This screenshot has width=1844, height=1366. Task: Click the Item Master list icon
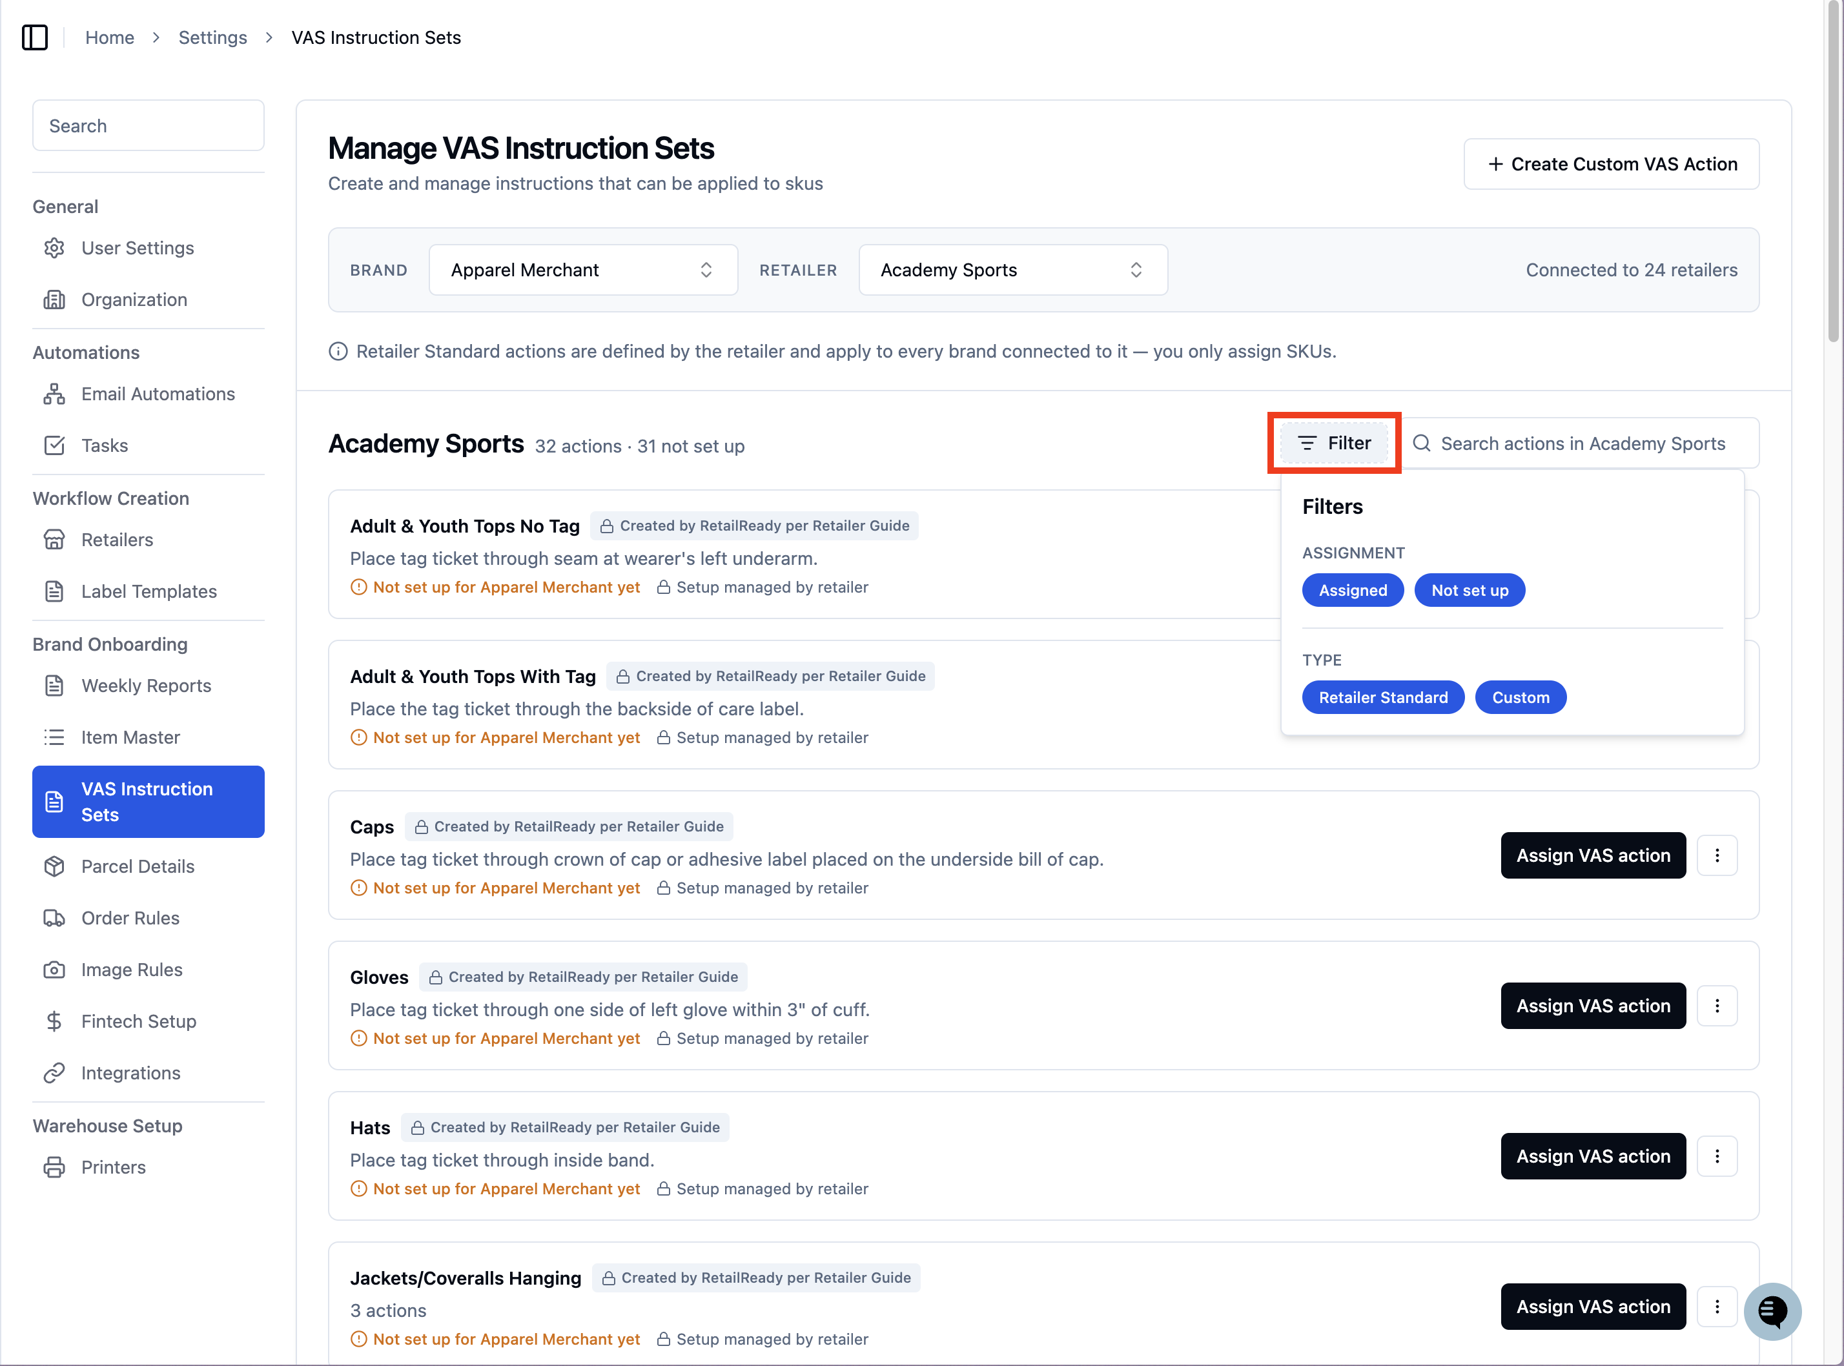(x=55, y=737)
